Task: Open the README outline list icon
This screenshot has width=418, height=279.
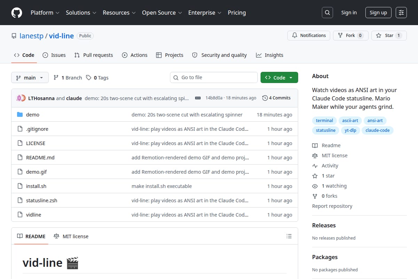Action: (x=289, y=236)
